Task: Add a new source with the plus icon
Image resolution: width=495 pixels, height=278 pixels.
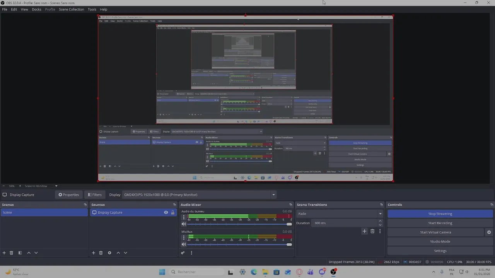Action: [93, 253]
